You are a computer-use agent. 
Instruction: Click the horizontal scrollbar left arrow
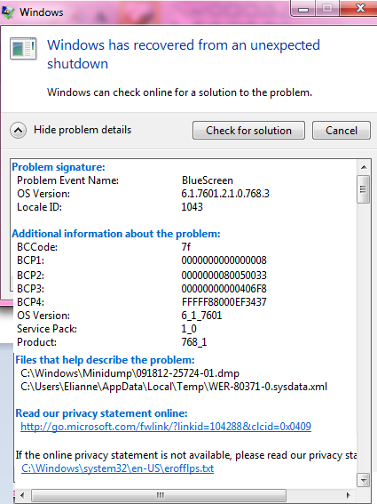[x=22, y=495]
